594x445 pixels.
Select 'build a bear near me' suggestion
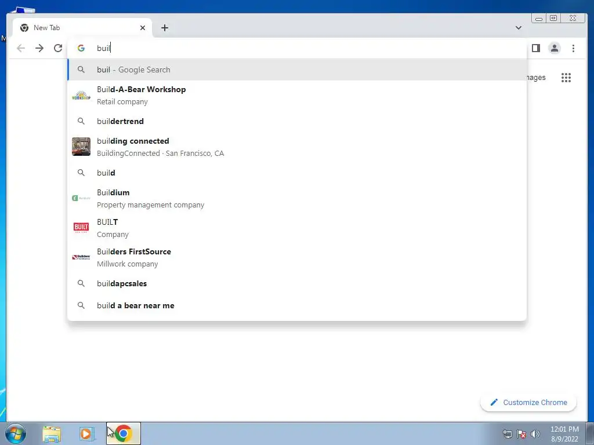tap(296, 305)
